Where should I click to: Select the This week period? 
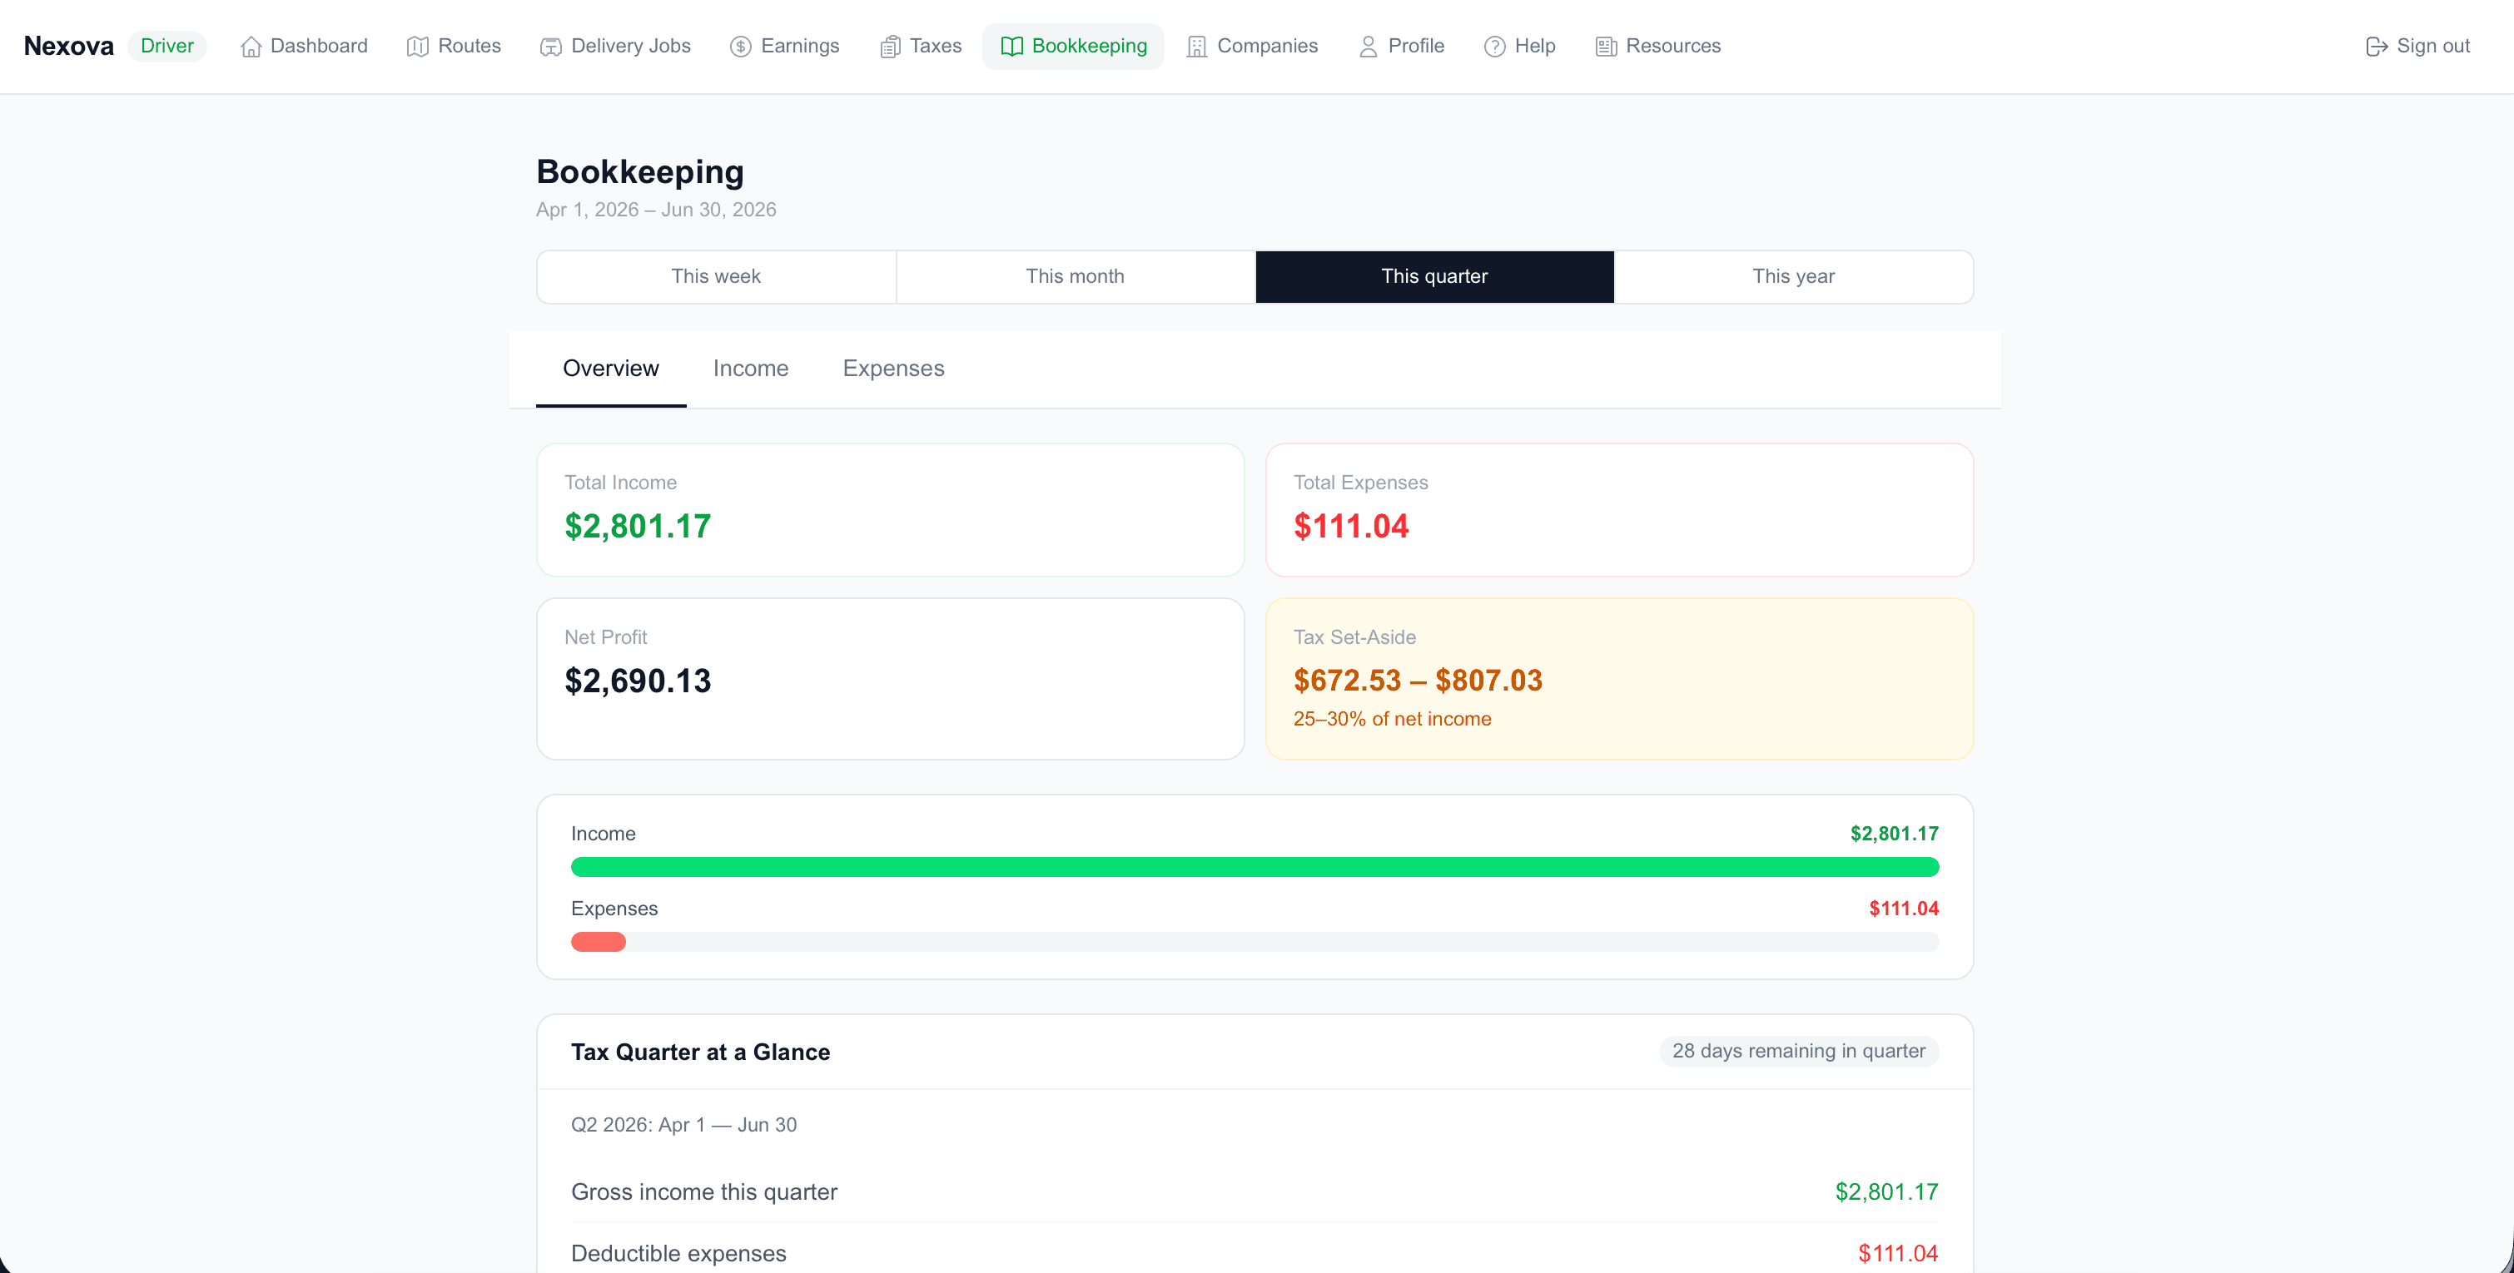click(x=715, y=276)
